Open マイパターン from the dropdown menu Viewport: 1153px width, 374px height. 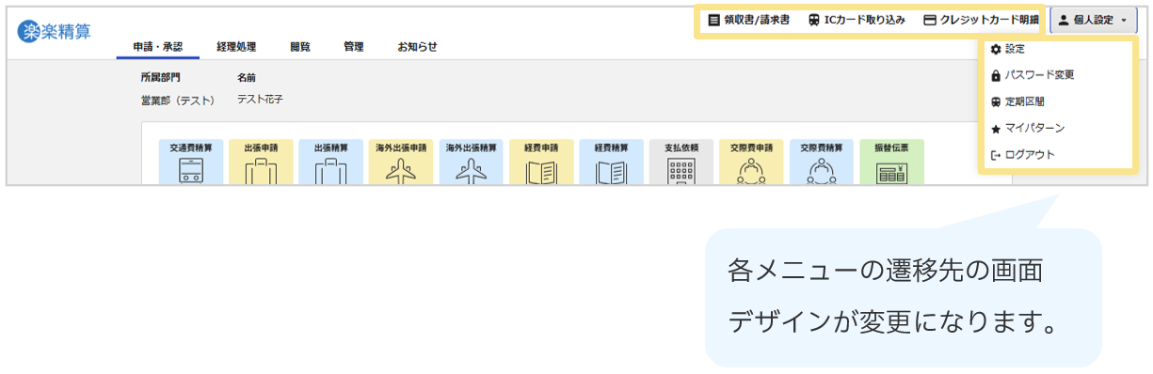click(x=1027, y=128)
